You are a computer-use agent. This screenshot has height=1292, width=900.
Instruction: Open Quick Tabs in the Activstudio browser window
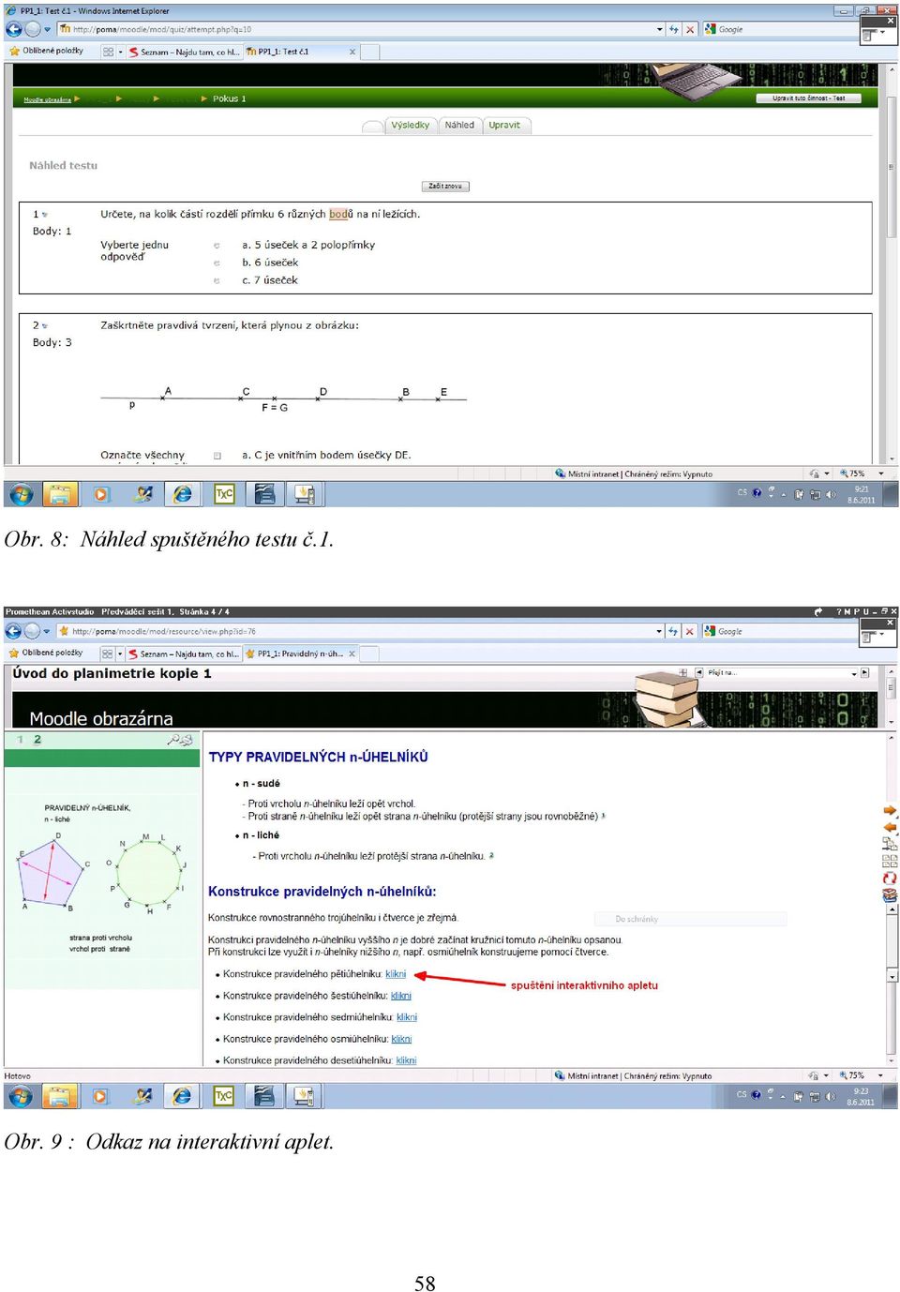(x=108, y=654)
